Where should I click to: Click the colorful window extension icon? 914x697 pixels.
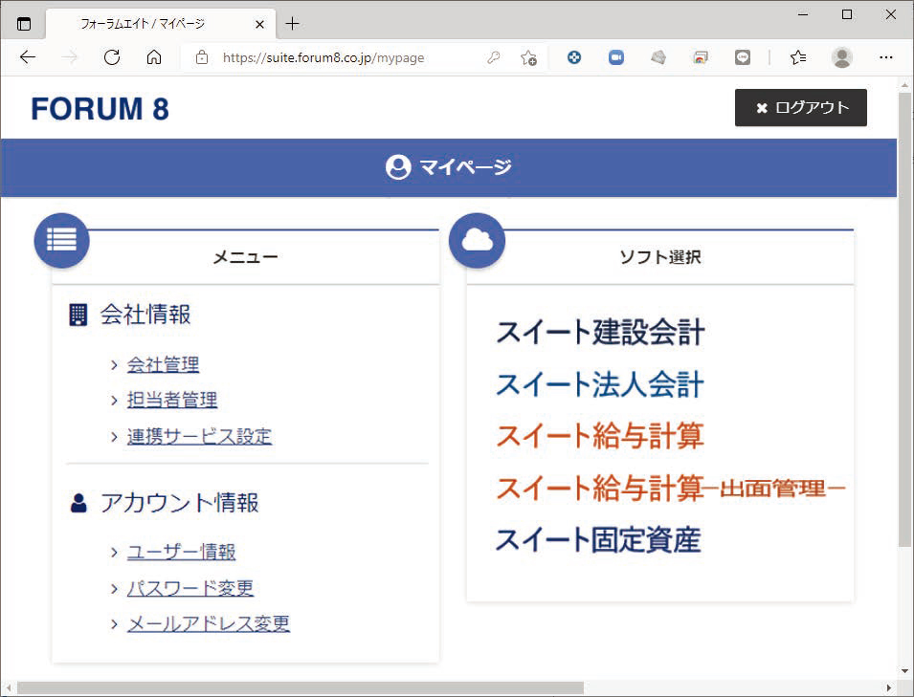click(701, 57)
